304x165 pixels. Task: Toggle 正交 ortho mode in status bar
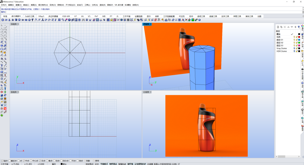97,164
